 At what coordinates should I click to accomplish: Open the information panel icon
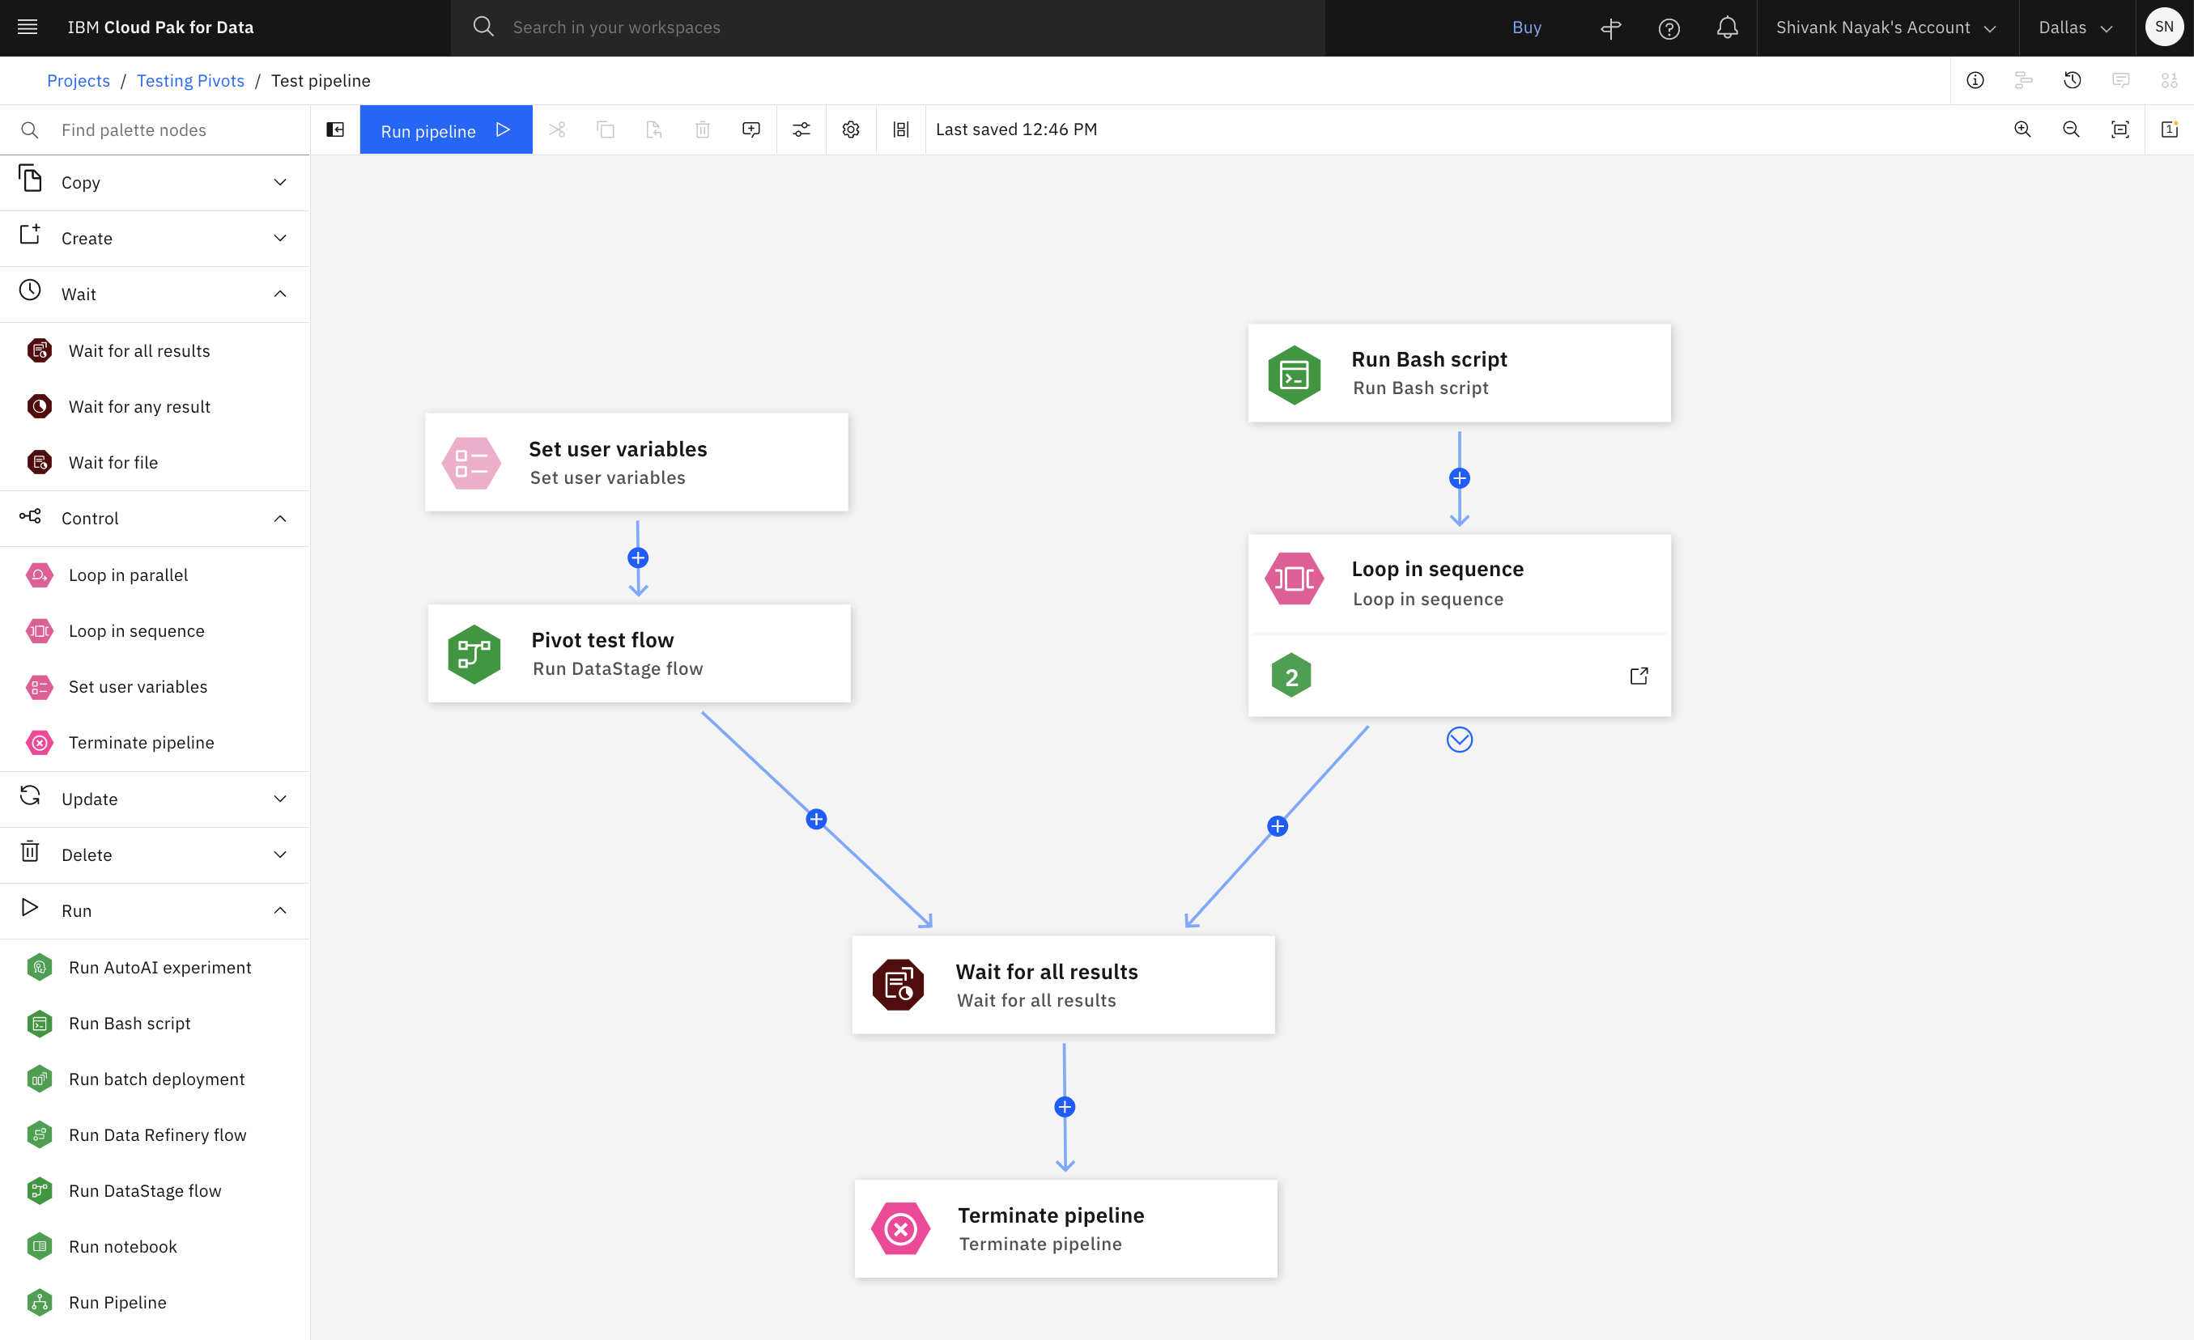click(1975, 81)
